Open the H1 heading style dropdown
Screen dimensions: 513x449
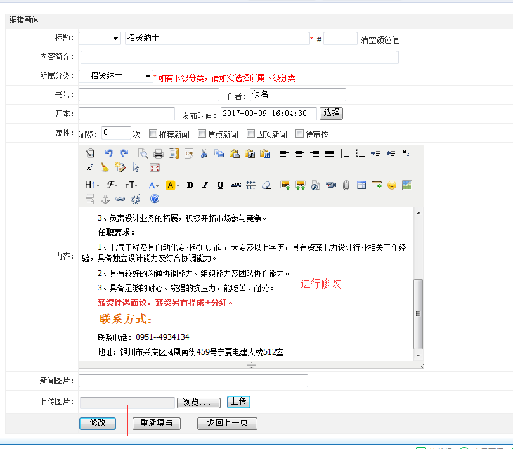[91, 185]
